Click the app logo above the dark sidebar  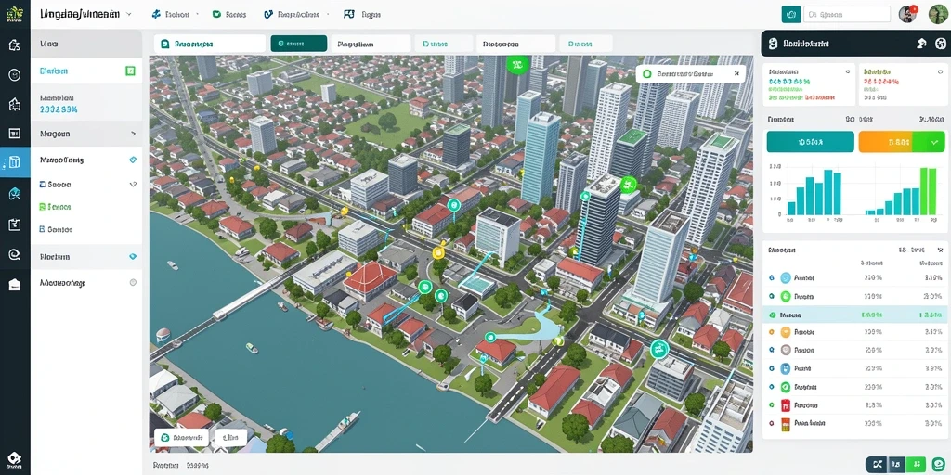pyautogui.click(x=15, y=13)
